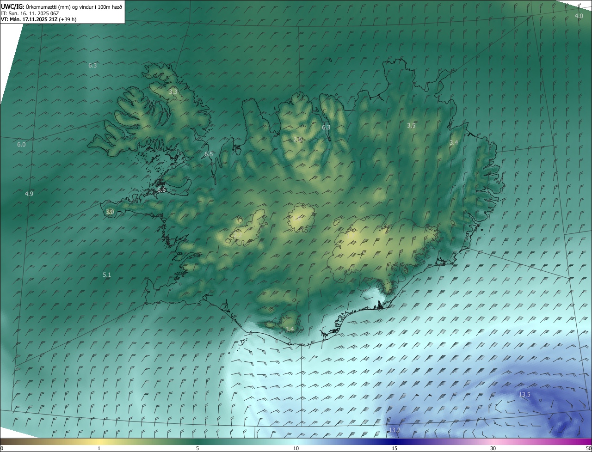Click the color scale tick label 30
This screenshot has height=452, width=592.
493,448
